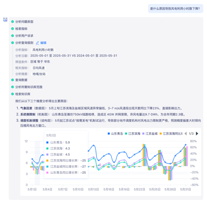
Task: Toggle 山东青岛 series in chart legend
Action: [x=115, y=133]
